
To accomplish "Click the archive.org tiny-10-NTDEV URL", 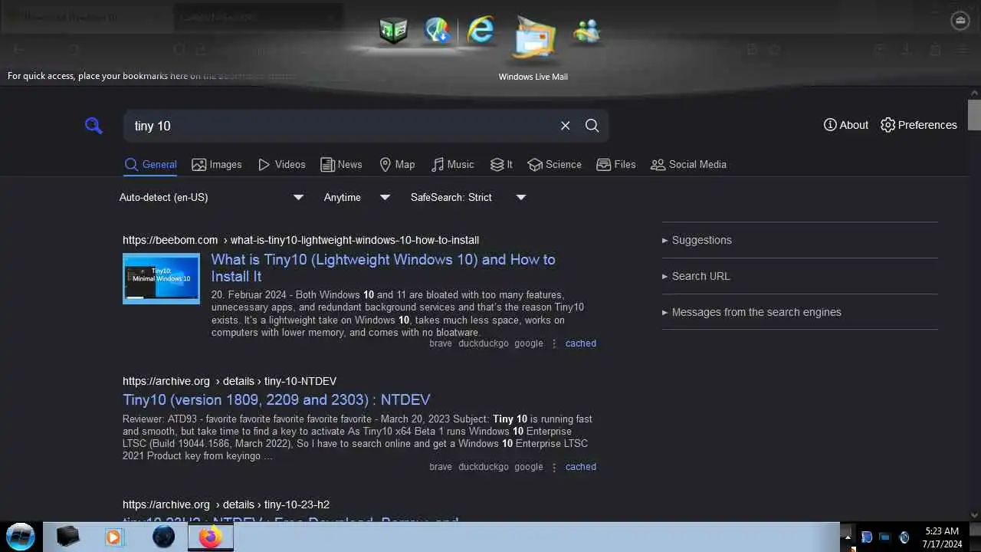I will 229,381.
